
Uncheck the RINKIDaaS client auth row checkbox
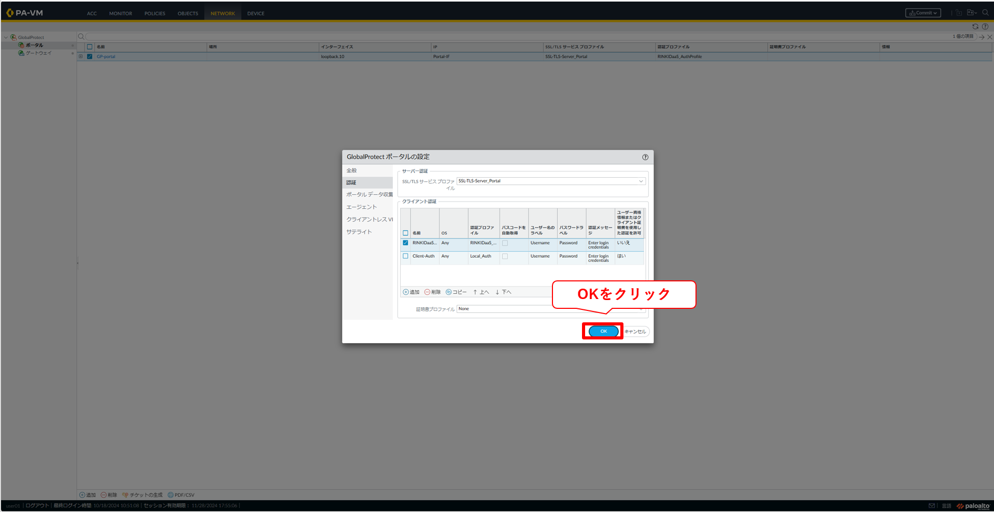point(405,243)
